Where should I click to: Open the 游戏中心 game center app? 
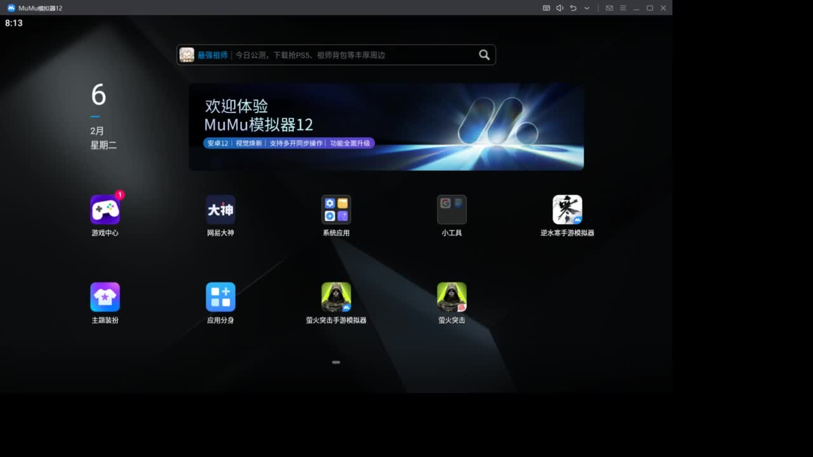105,209
